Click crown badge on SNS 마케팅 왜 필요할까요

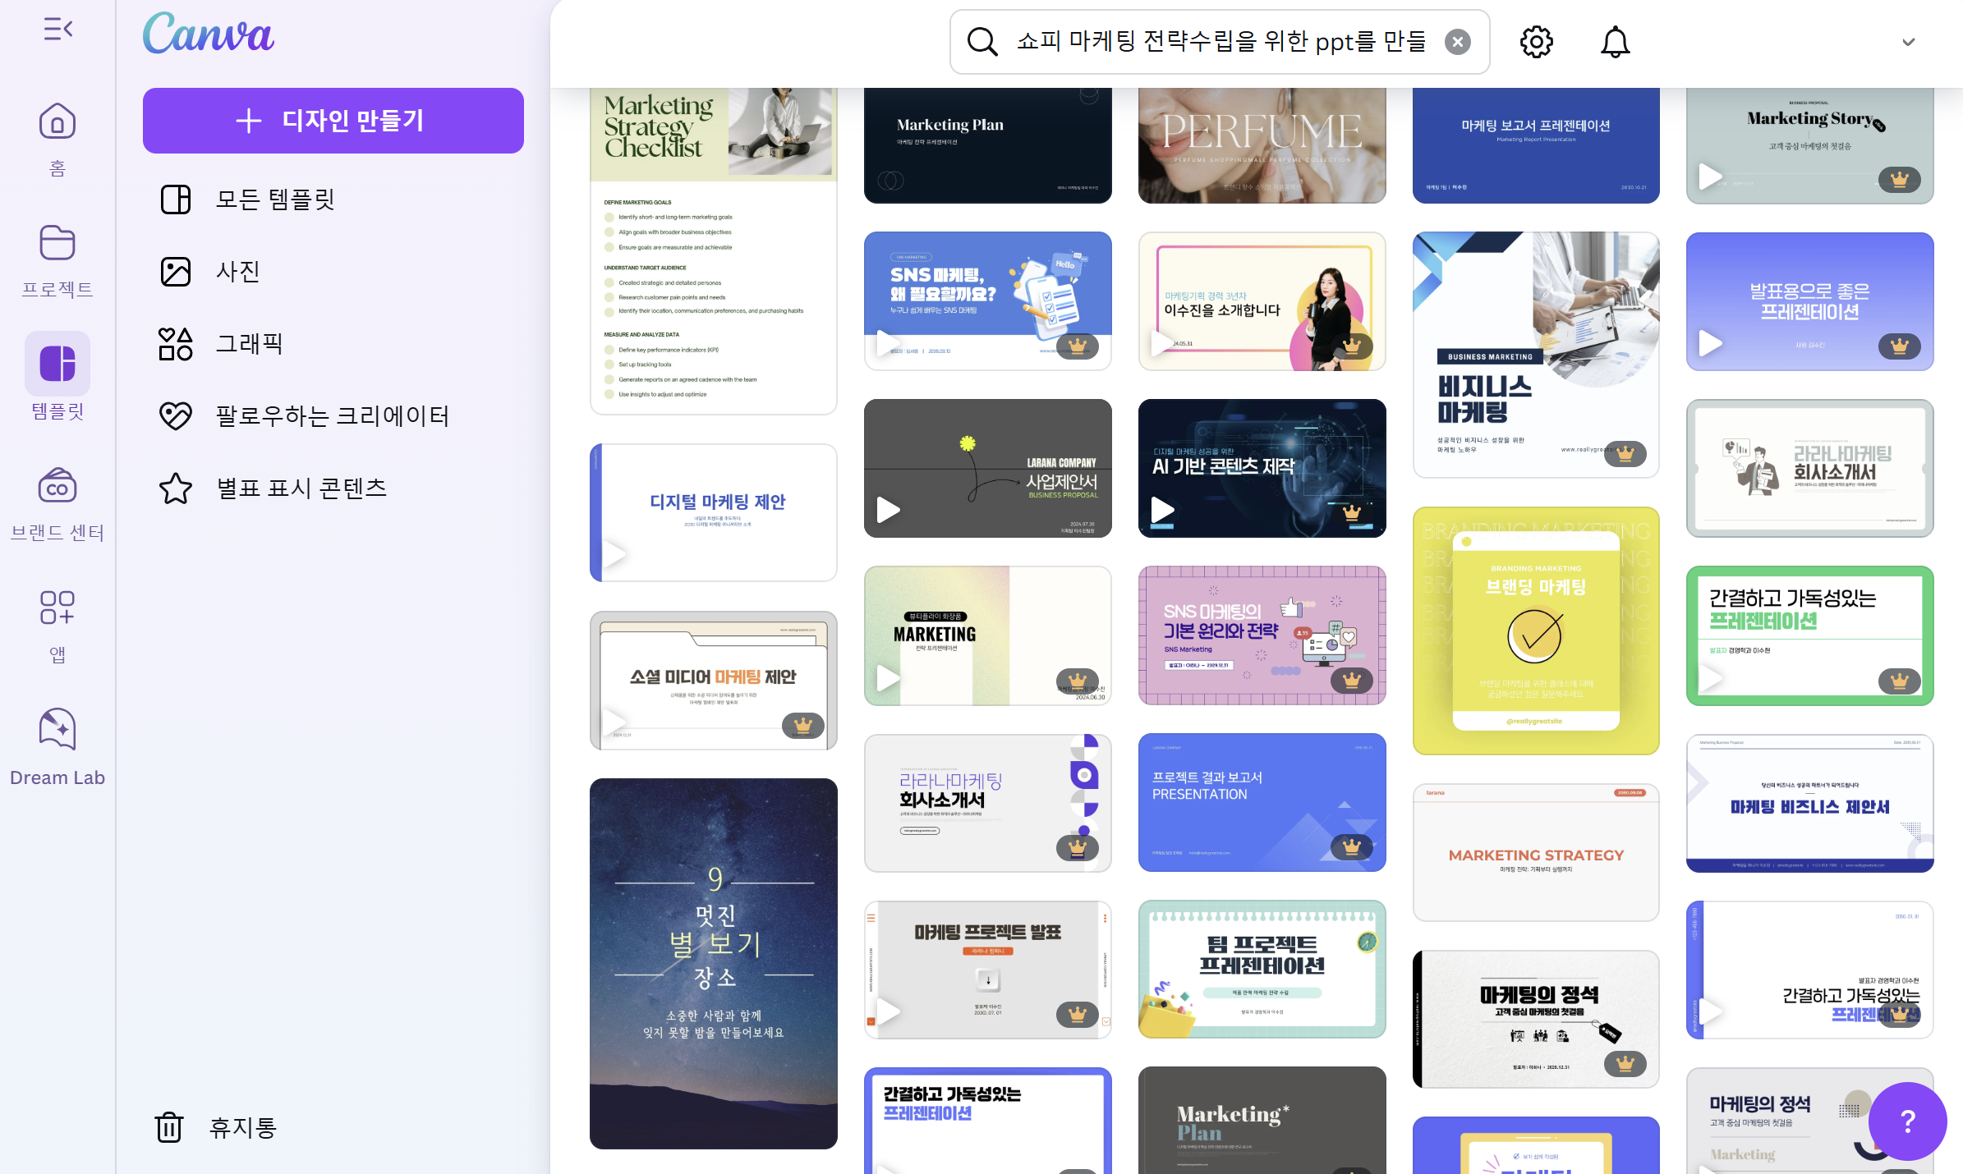(1078, 346)
